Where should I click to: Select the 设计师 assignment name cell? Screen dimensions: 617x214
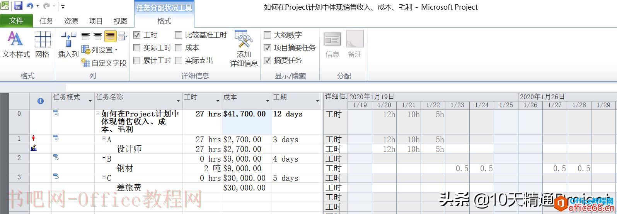[x=139, y=149]
